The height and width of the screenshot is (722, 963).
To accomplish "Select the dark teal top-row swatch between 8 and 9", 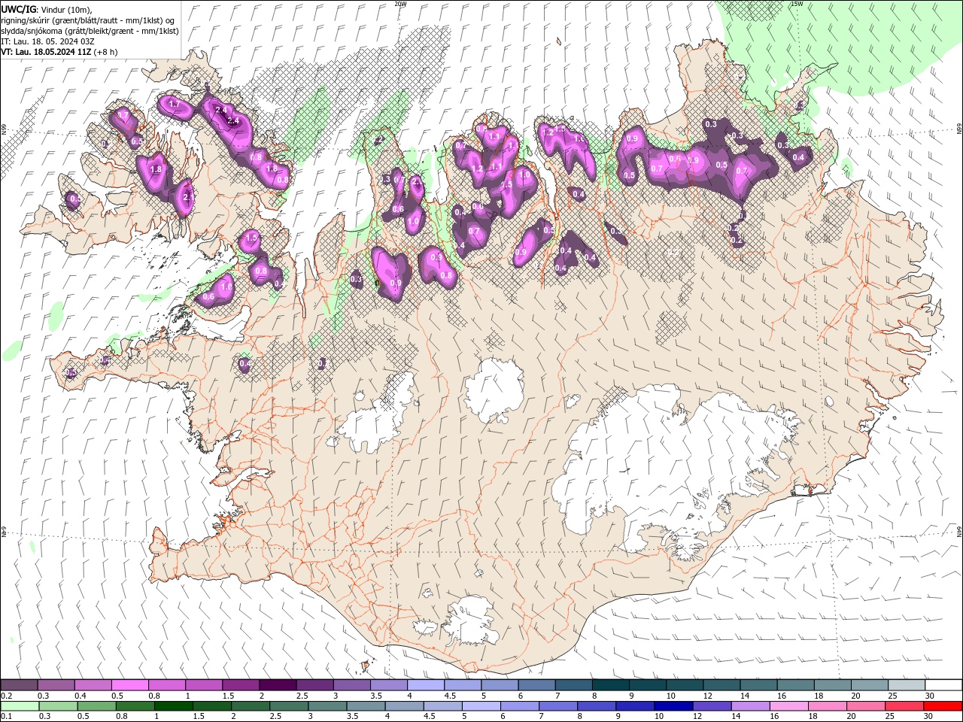I will click(x=611, y=685).
